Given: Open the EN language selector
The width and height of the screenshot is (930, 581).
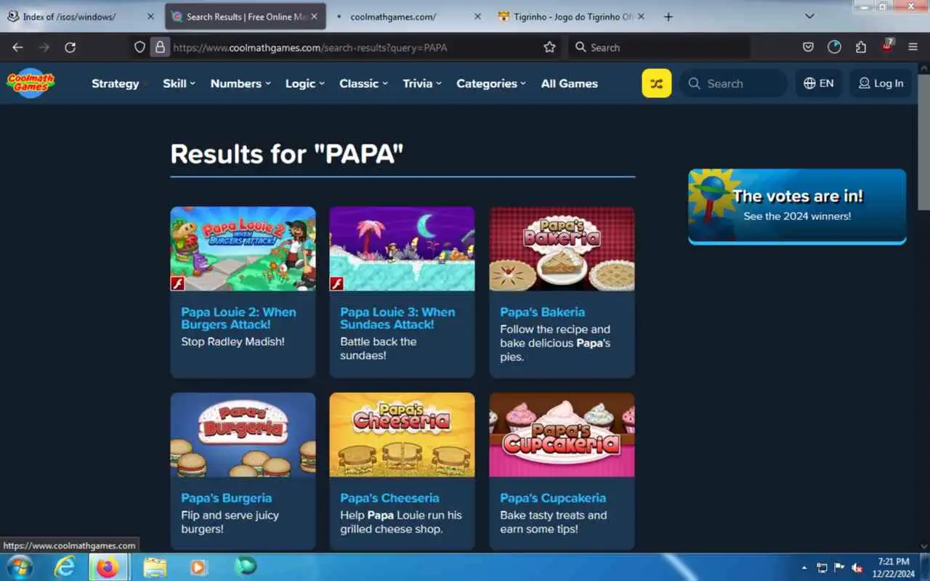Looking at the screenshot, I should coord(818,84).
